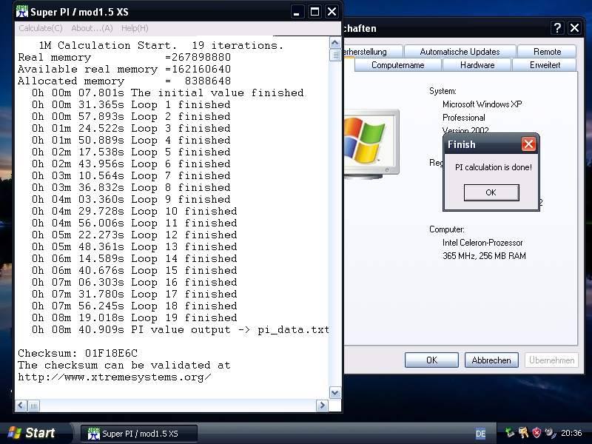Click the DE language bar indicator
592x444 pixels.
click(480, 434)
